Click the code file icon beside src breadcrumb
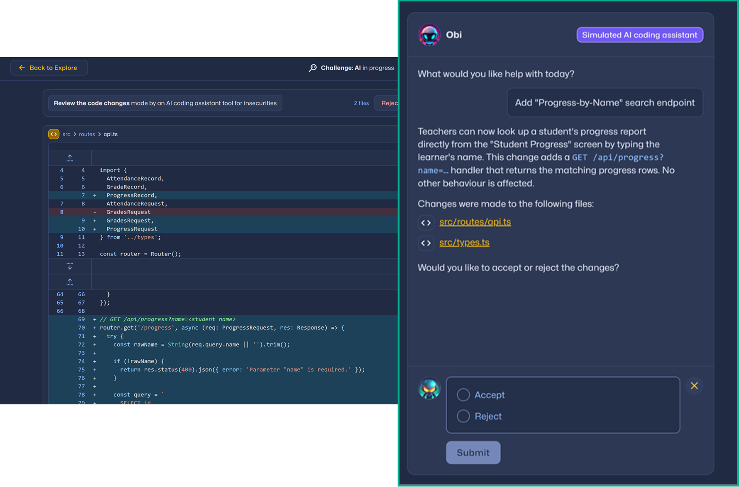Image resolution: width=739 pixels, height=487 pixels. pos(54,134)
